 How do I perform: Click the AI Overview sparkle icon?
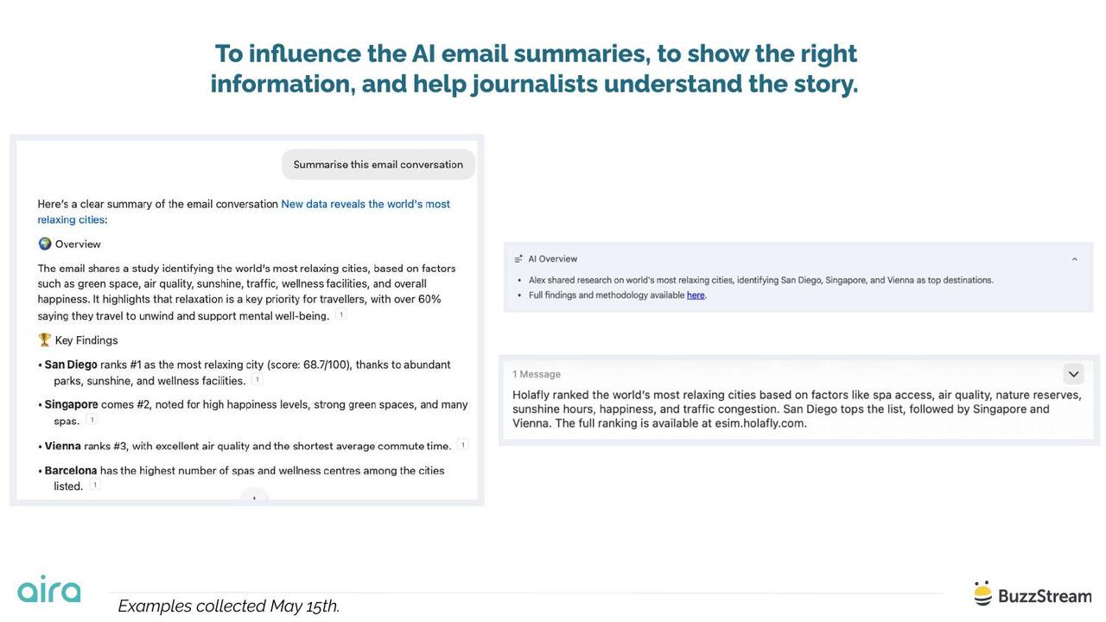[518, 259]
